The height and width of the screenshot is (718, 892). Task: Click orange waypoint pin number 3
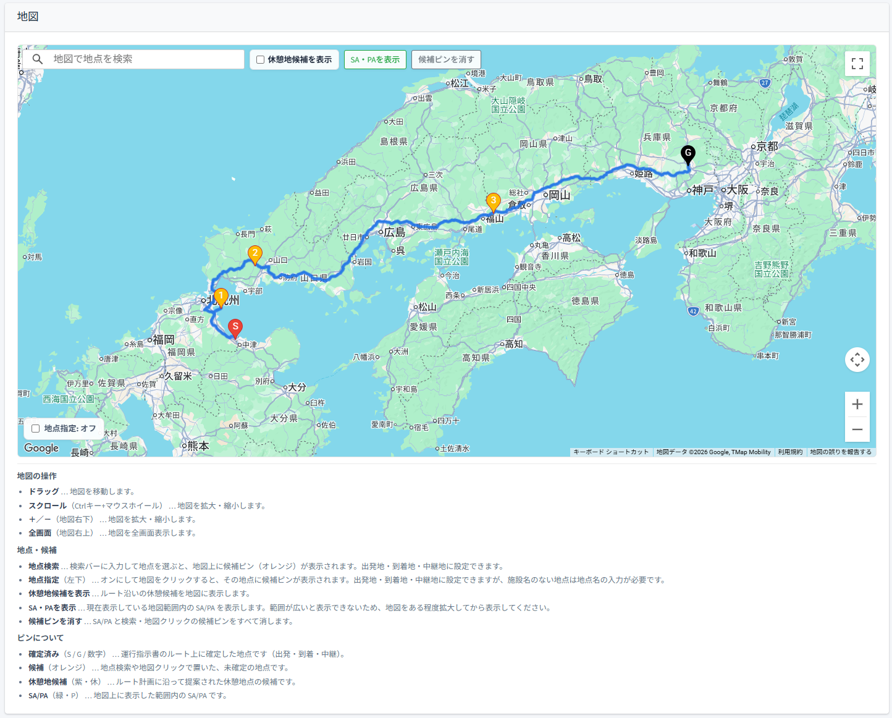point(493,203)
